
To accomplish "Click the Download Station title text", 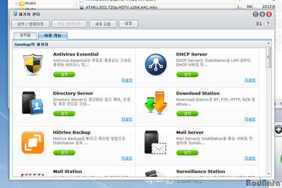I will click(x=198, y=93).
